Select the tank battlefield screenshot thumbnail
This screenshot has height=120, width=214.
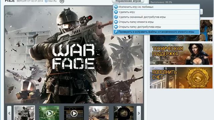99,113
